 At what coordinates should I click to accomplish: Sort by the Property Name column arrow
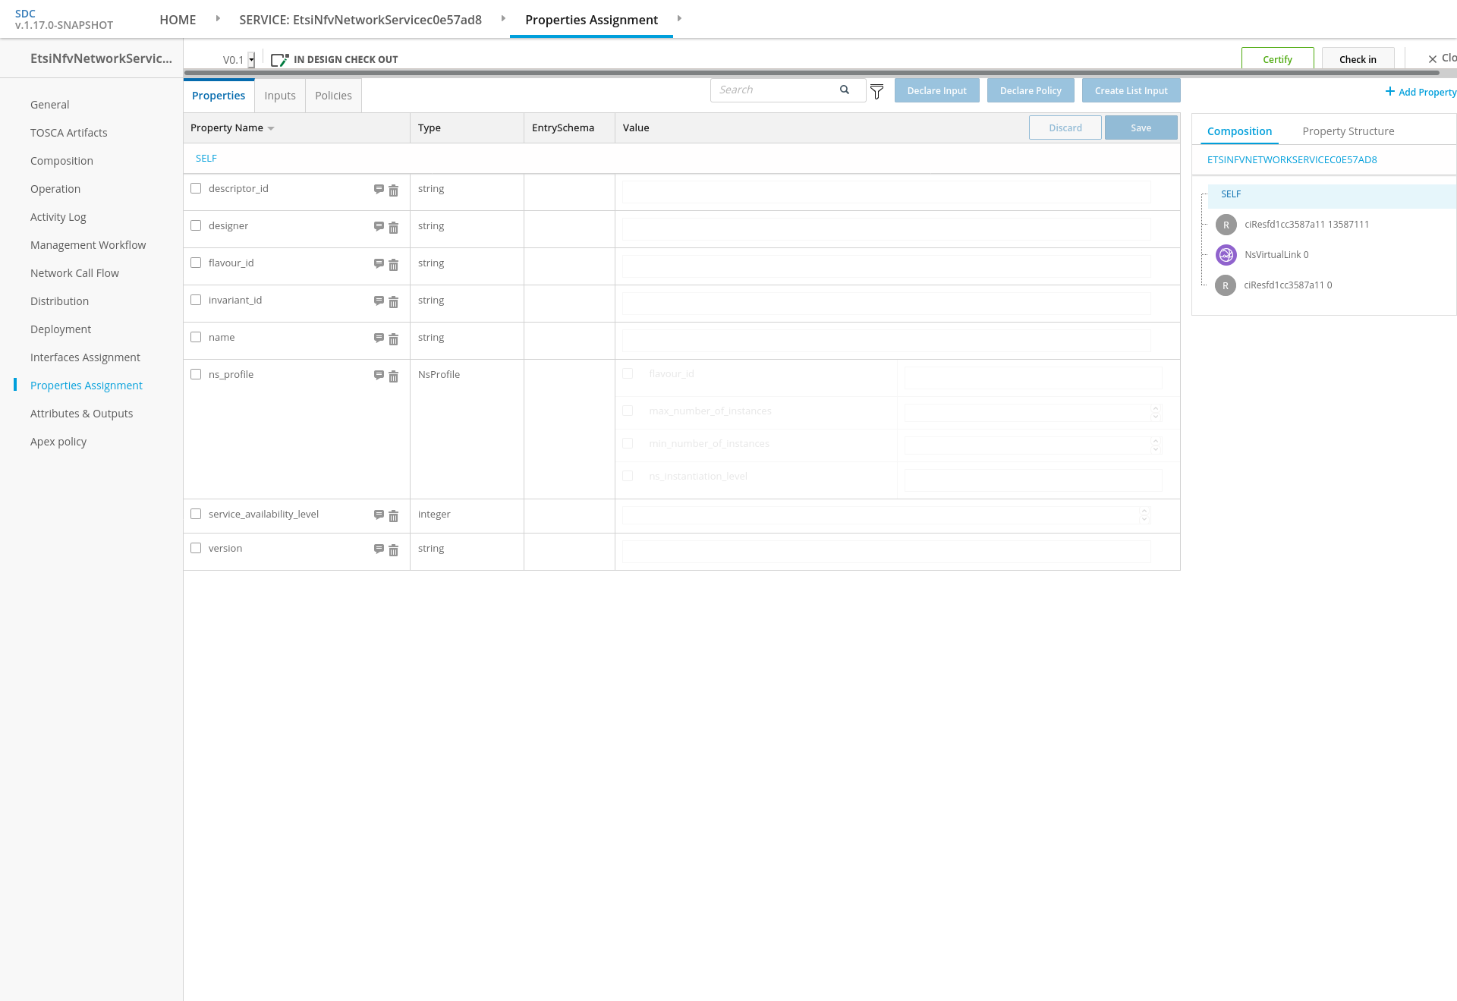point(271,128)
